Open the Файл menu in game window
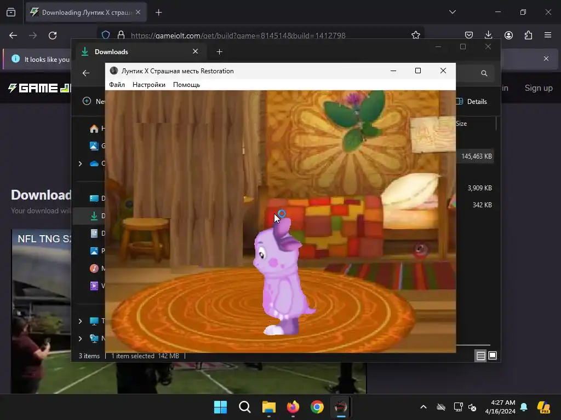This screenshot has height=420, width=561. (x=117, y=85)
